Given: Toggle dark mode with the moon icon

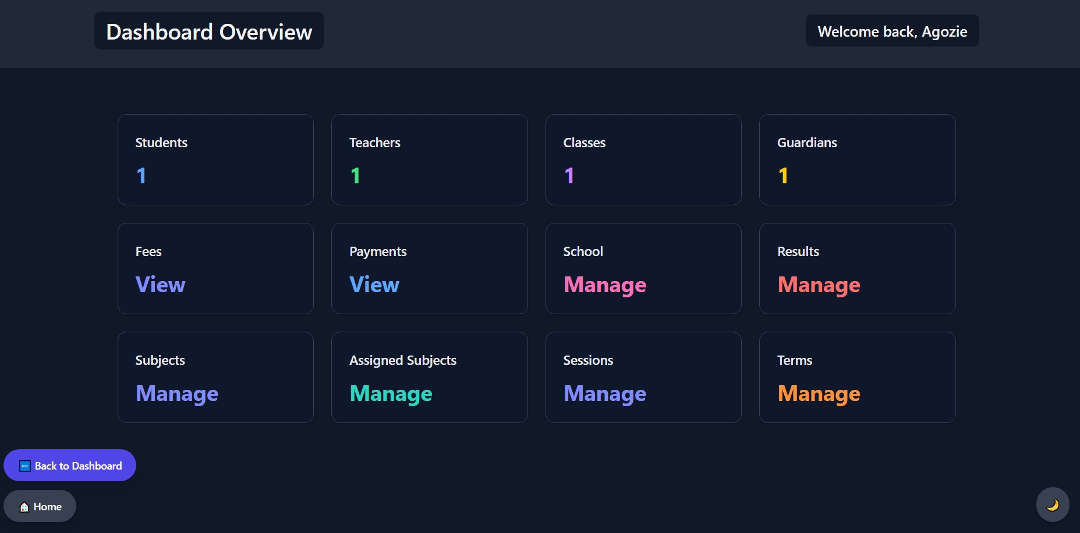Looking at the screenshot, I should coord(1052,504).
